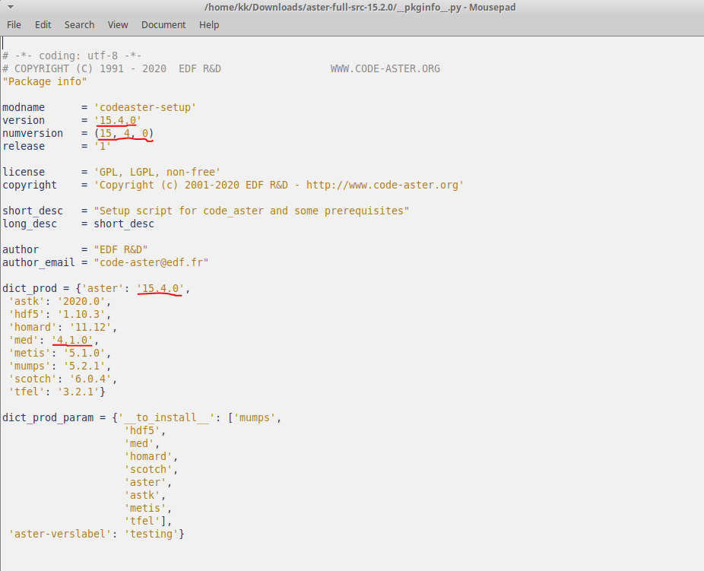Open the Edit menu

[x=43, y=24]
